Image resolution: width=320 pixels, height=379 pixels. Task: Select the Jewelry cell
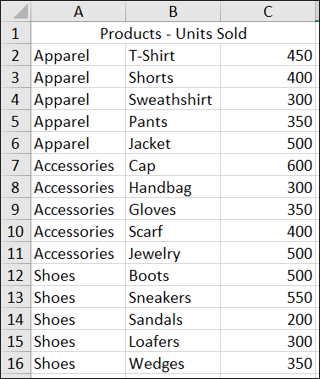click(173, 253)
